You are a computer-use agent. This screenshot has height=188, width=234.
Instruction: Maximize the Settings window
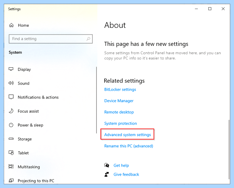(x=210, y=9)
